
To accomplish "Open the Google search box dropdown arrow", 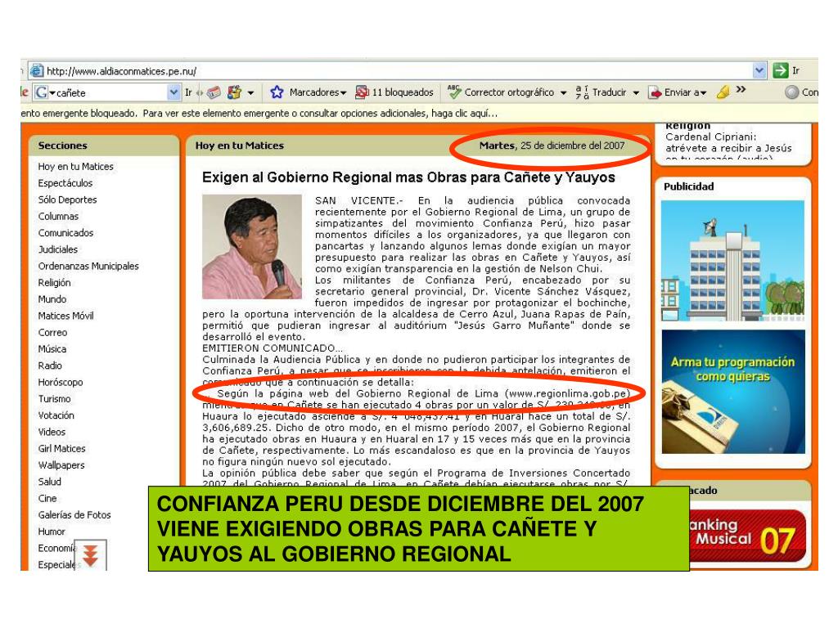I will (173, 92).
